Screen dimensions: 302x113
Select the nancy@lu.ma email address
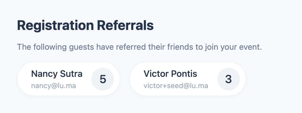53,85
